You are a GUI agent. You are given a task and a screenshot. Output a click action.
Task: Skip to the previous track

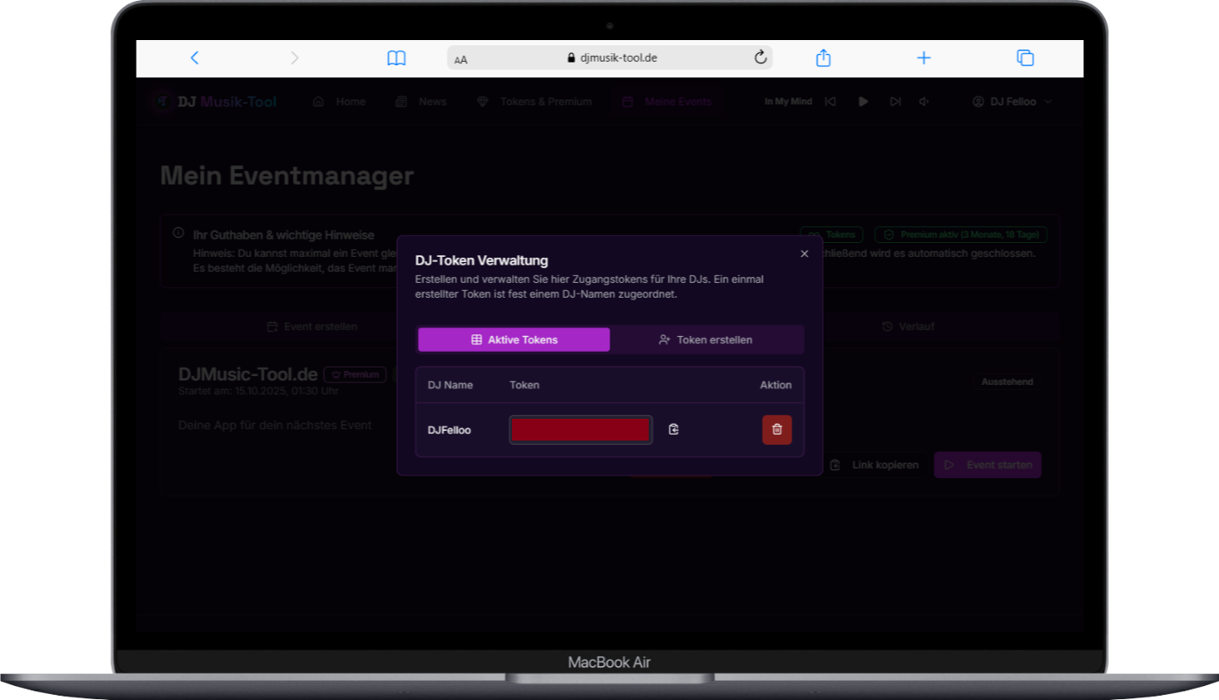pos(831,101)
